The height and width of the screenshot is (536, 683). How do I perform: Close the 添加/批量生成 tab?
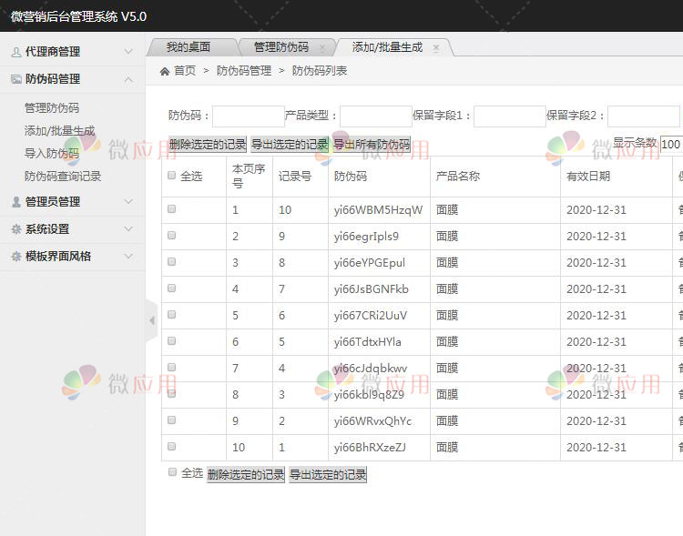click(x=436, y=48)
